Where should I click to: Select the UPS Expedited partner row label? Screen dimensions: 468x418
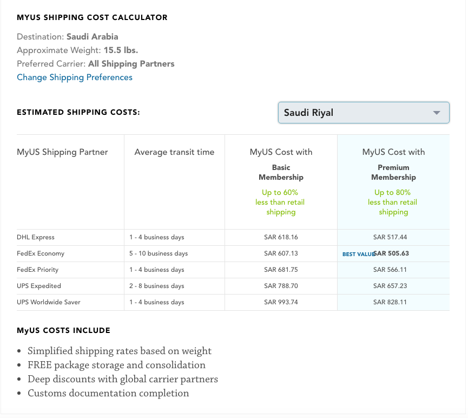pos(39,286)
